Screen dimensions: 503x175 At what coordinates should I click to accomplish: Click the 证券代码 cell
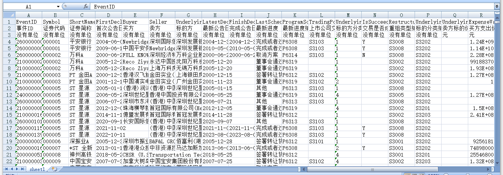point(55,28)
